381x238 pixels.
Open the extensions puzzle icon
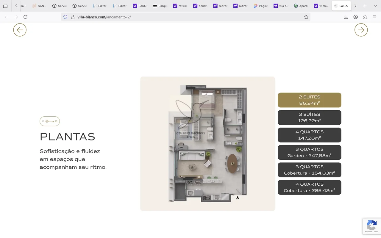coord(365,17)
